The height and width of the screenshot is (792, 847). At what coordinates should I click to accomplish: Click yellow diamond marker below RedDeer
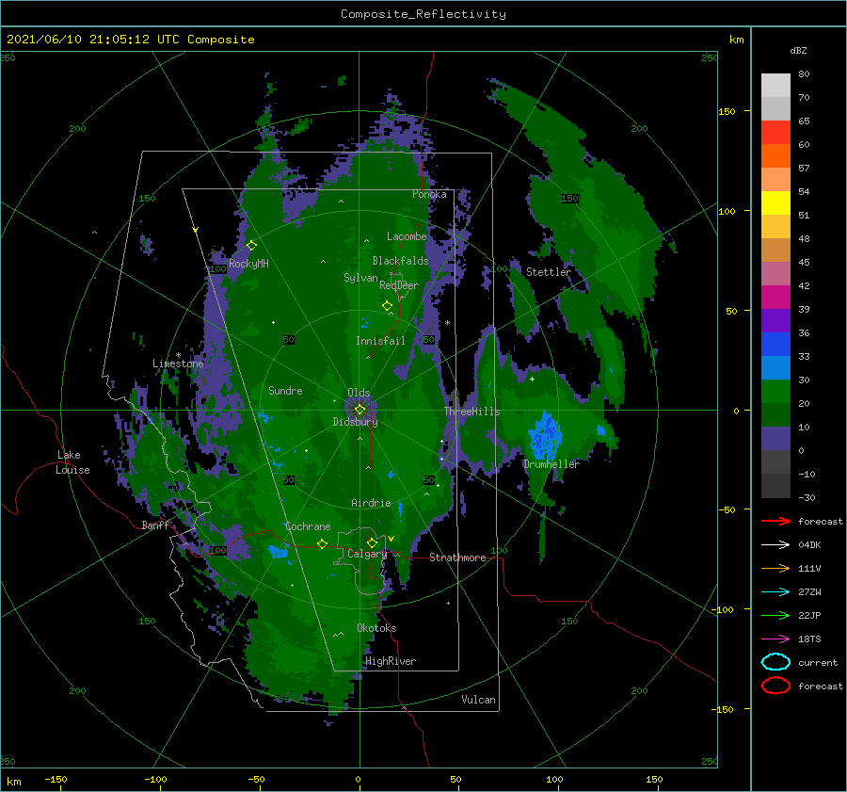[x=387, y=306]
